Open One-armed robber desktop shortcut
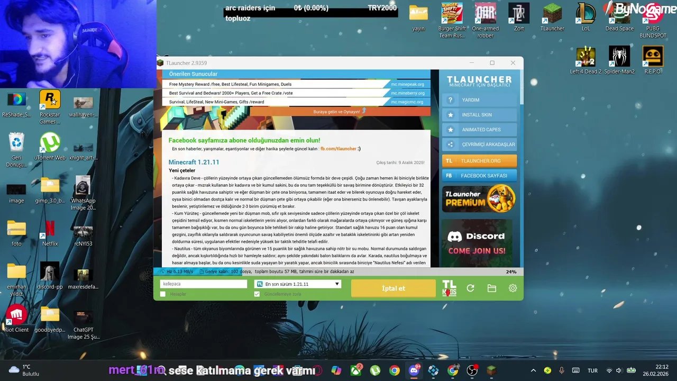Image resolution: width=677 pixels, height=381 pixels. (486, 21)
